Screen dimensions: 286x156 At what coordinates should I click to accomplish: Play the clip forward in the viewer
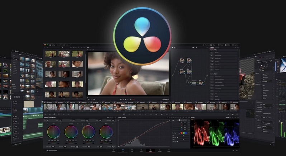coord(128,99)
